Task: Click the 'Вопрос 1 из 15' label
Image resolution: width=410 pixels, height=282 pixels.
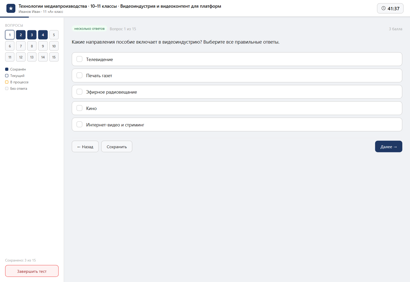Action: point(123,29)
